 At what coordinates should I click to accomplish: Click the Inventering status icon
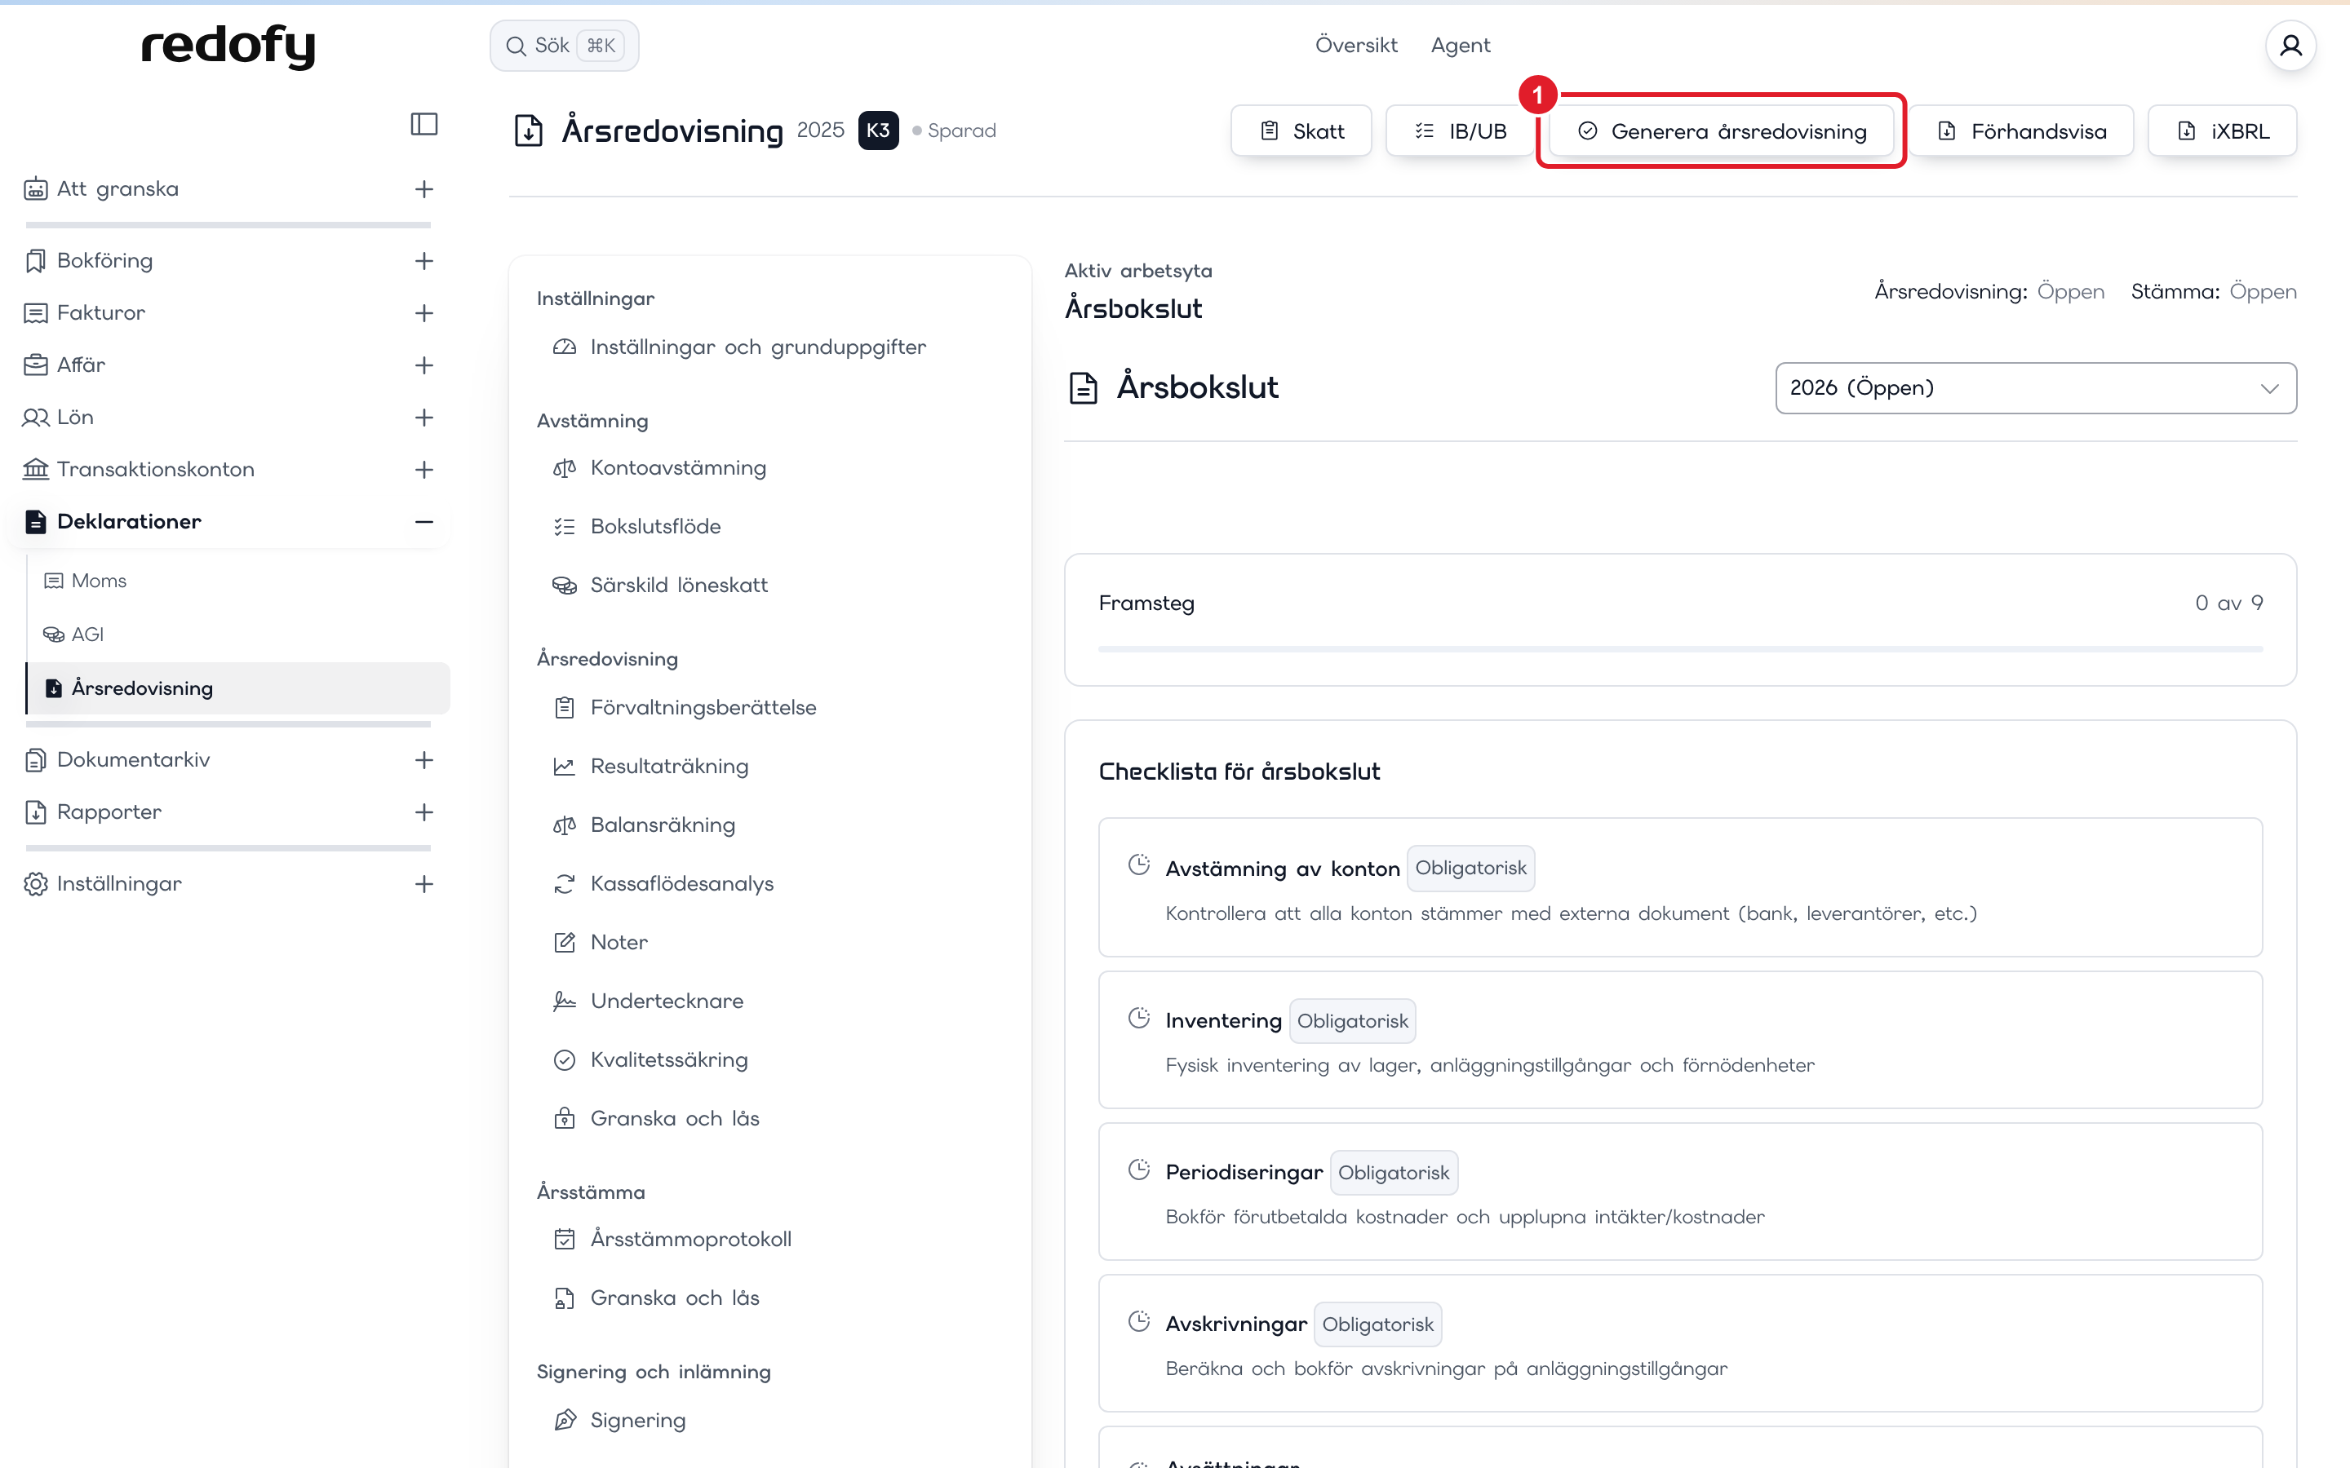1138,1019
